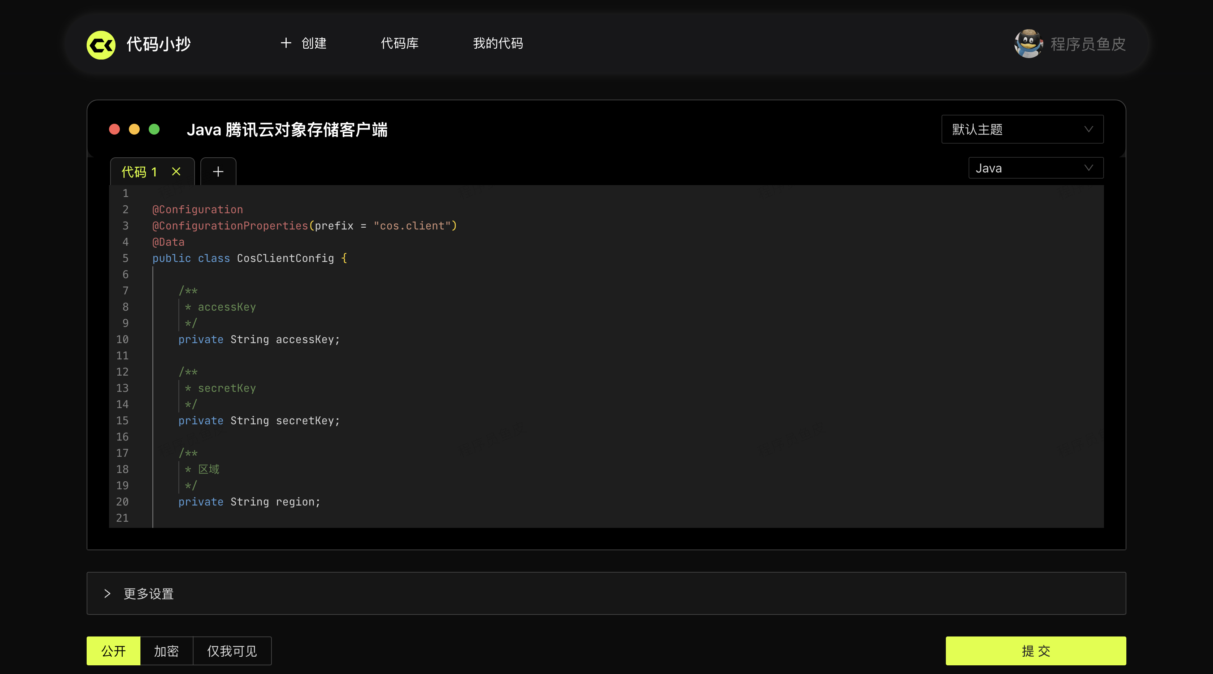Select the 仅我可见 visibility option
This screenshot has height=674, width=1213.
coord(232,651)
